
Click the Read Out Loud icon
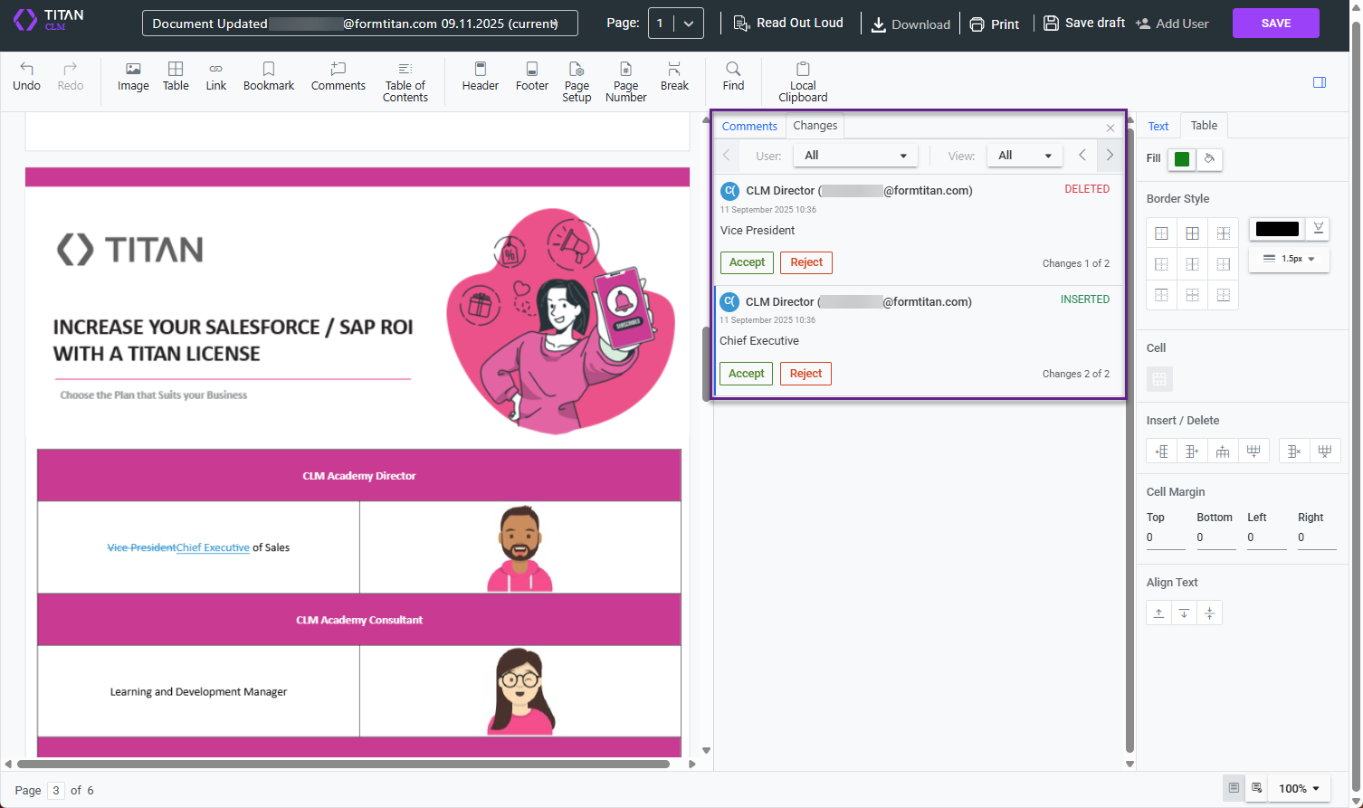click(788, 24)
